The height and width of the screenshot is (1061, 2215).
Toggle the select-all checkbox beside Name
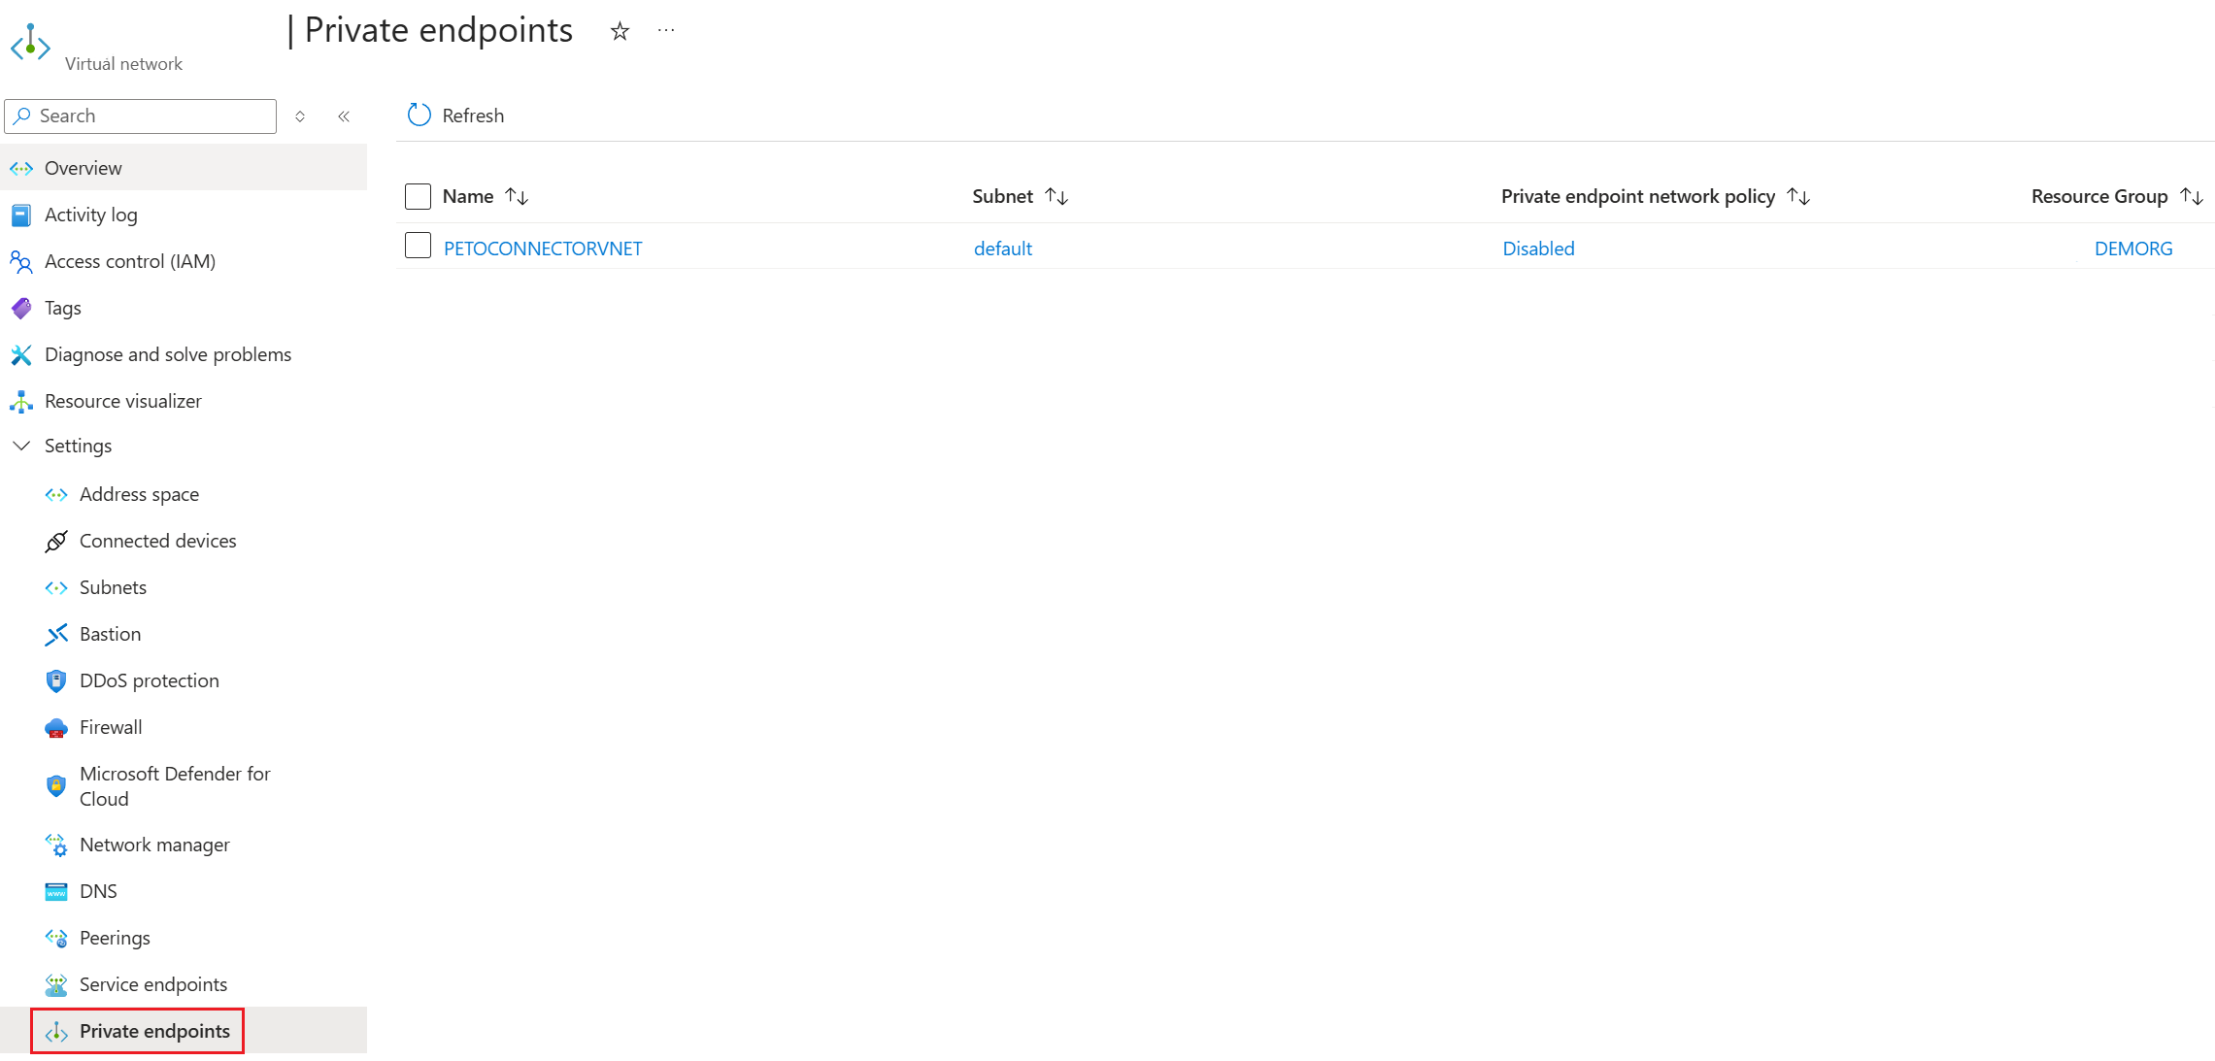tap(418, 196)
